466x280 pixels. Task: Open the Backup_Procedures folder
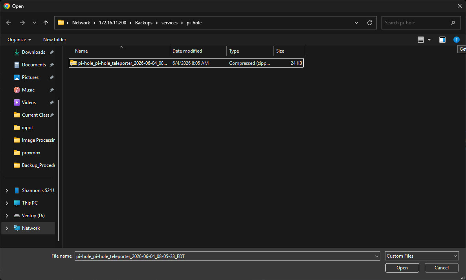point(39,165)
